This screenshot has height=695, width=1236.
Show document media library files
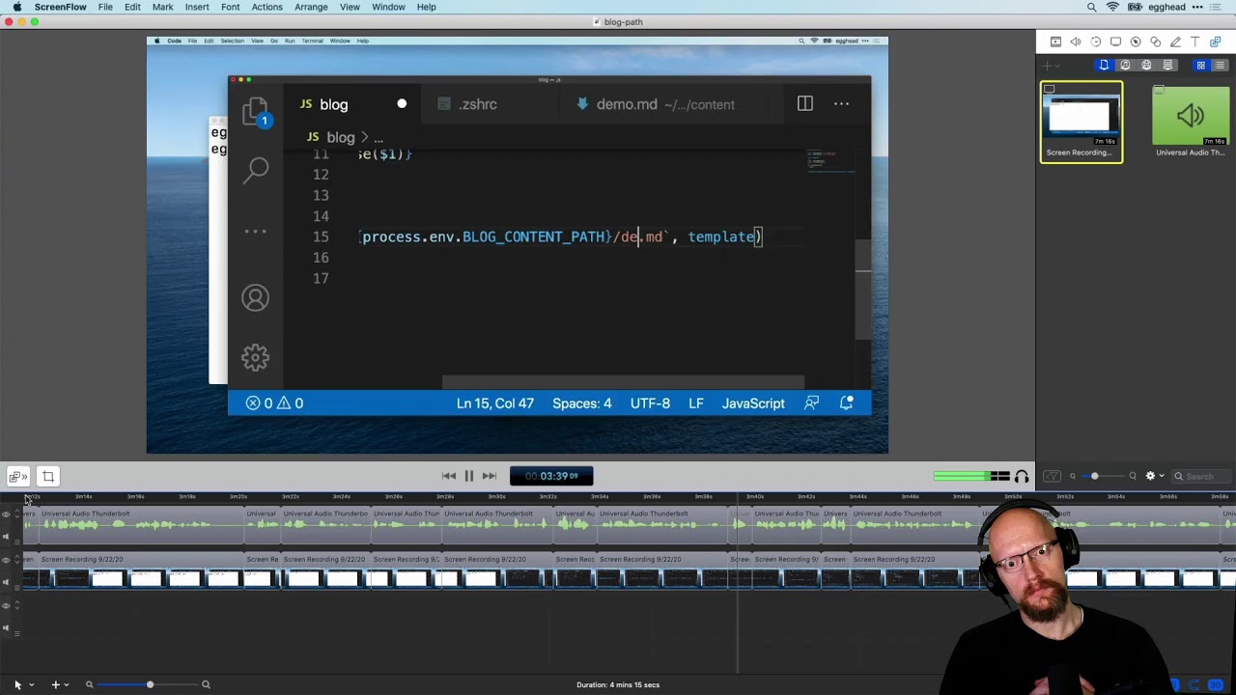click(1104, 65)
